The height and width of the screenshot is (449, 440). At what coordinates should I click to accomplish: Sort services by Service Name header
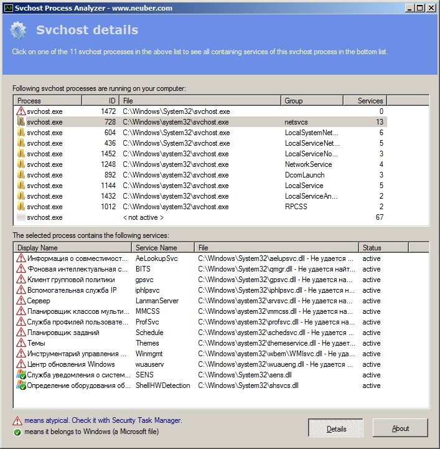click(x=163, y=248)
